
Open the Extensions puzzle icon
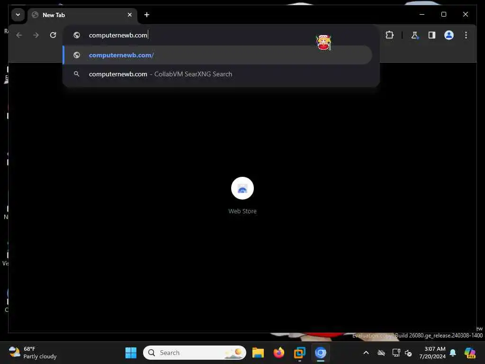(x=389, y=35)
